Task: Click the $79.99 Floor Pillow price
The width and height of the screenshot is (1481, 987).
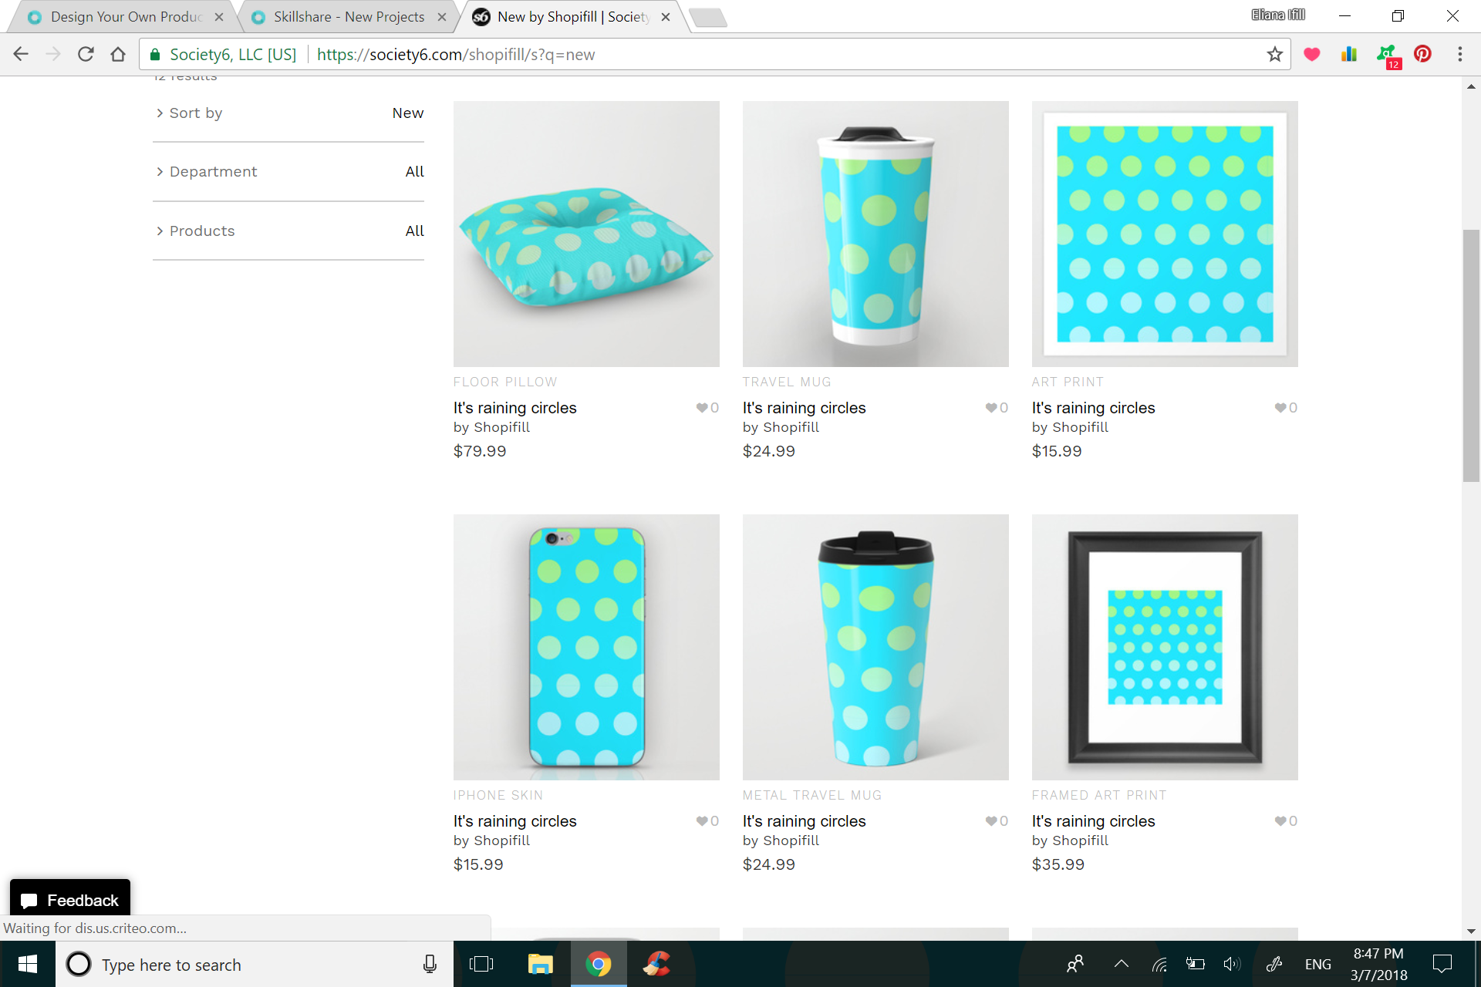Action: point(480,451)
